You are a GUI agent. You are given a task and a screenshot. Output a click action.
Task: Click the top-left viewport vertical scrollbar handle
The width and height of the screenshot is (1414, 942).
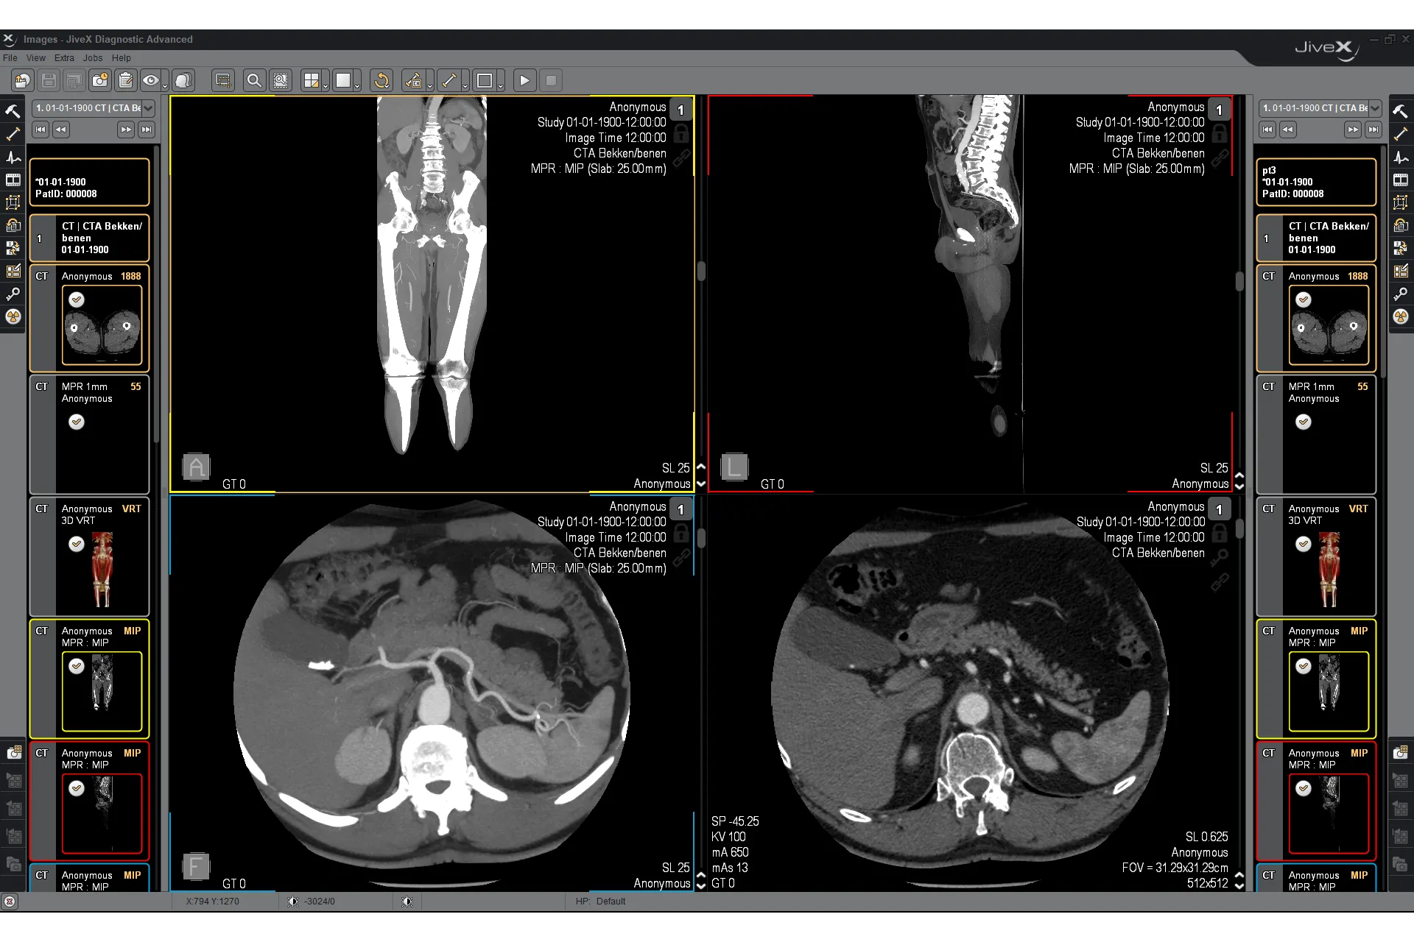coord(701,271)
